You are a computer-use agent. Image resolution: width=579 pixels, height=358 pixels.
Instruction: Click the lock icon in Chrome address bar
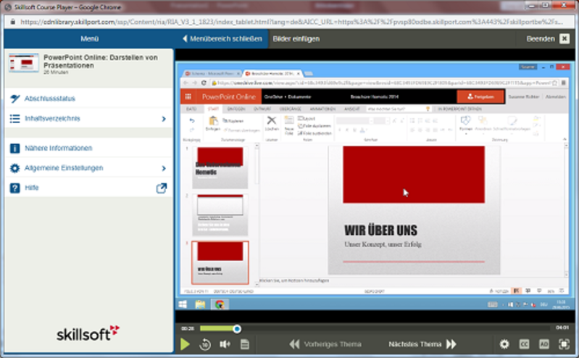13,22
